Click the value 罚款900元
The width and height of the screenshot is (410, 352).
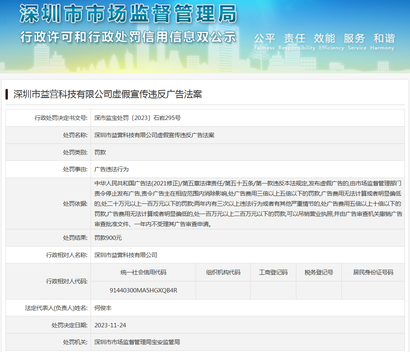108,238
